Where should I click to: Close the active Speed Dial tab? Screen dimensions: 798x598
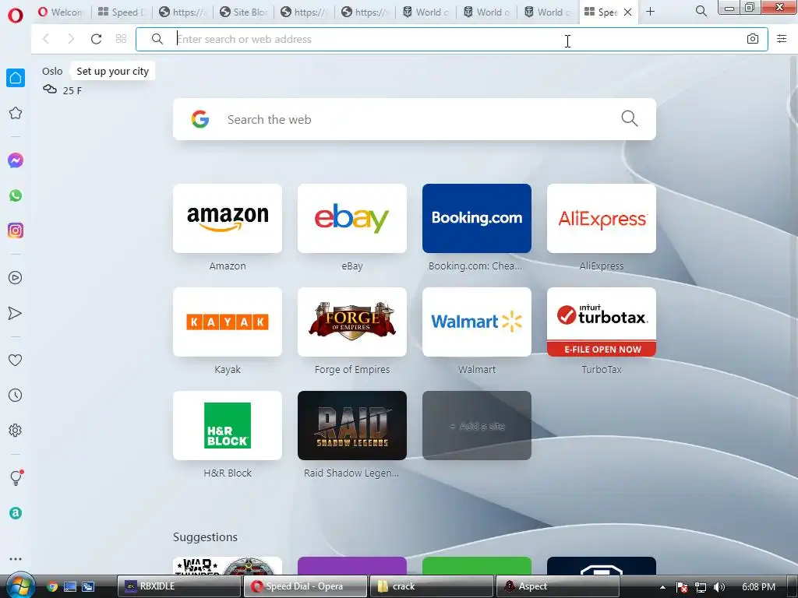coord(627,12)
